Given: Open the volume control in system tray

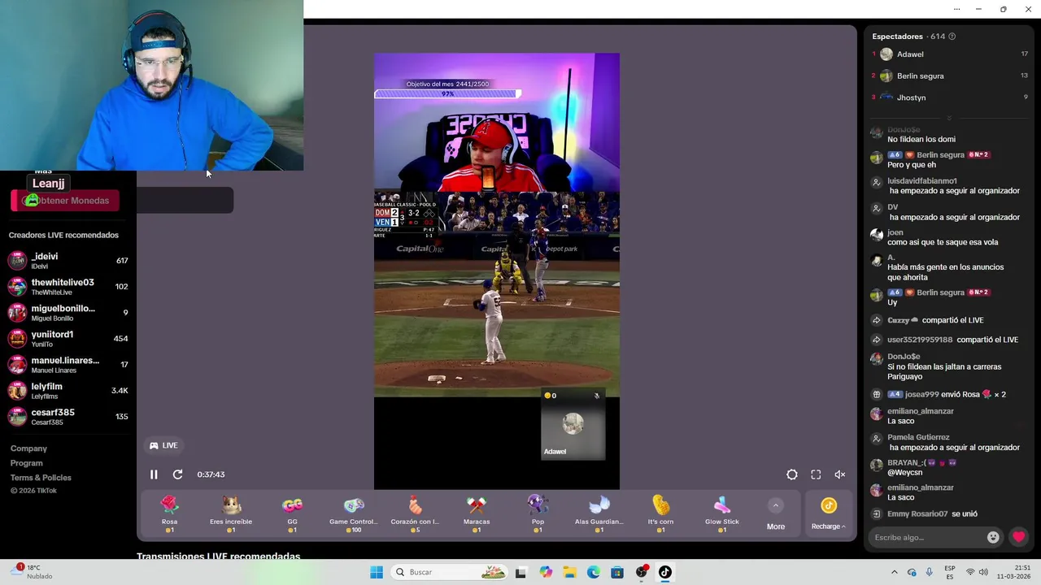Looking at the screenshot, I should pos(982,572).
